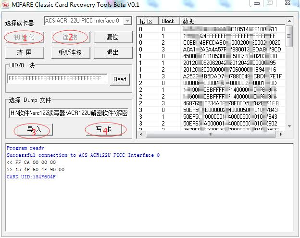Click the 写卡 write card button

(x=104, y=129)
